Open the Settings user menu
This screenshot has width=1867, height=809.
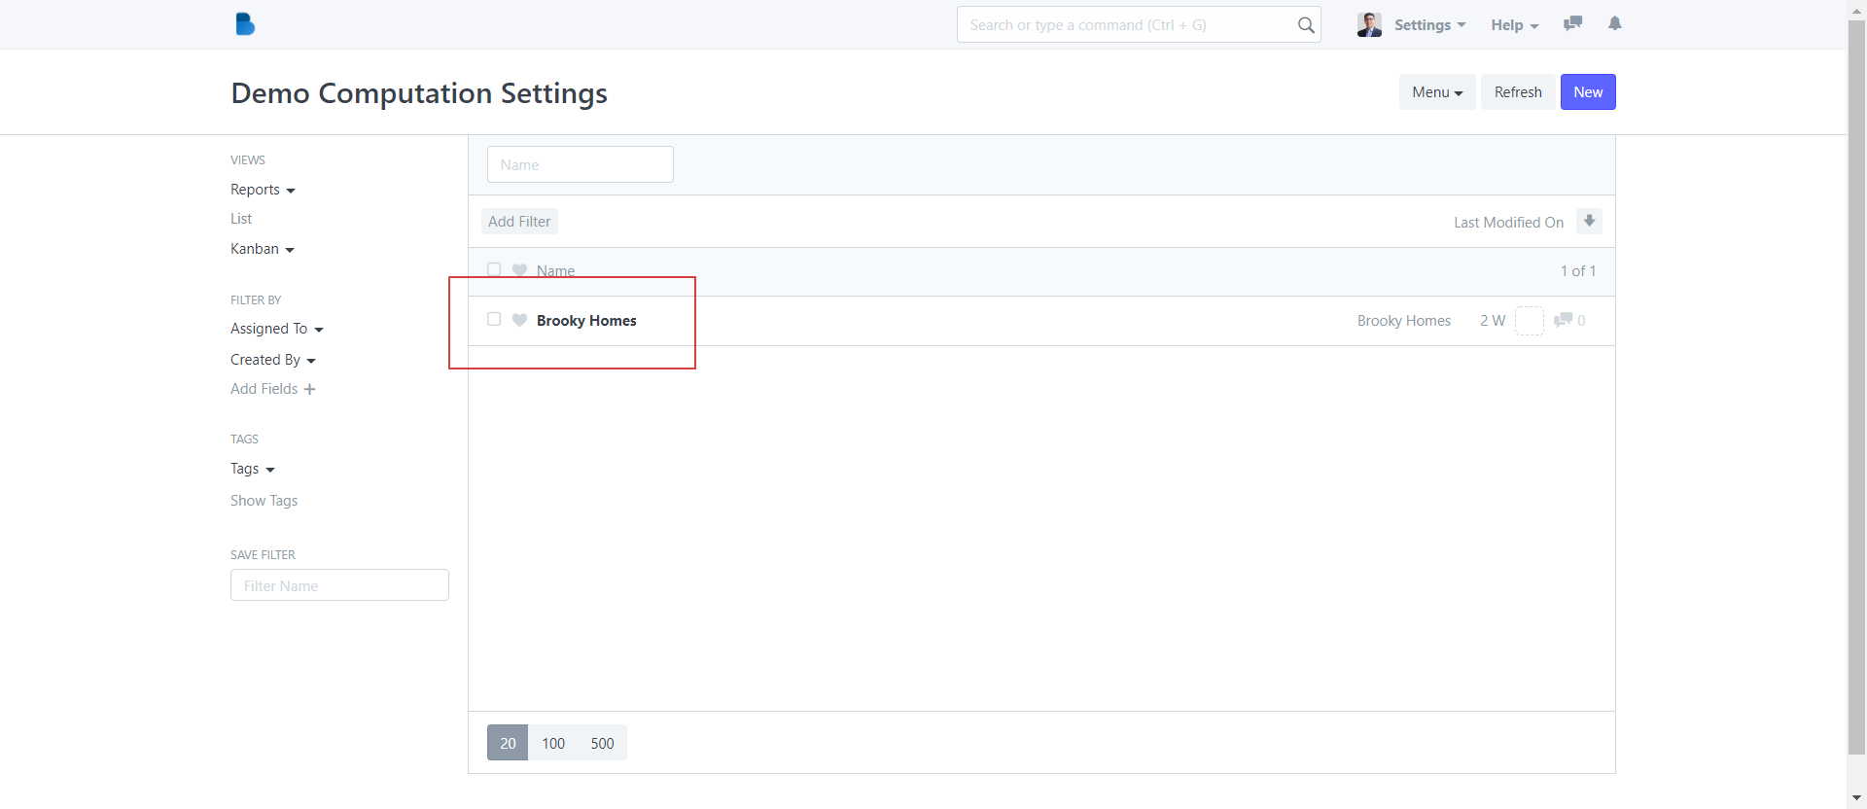(x=1428, y=25)
